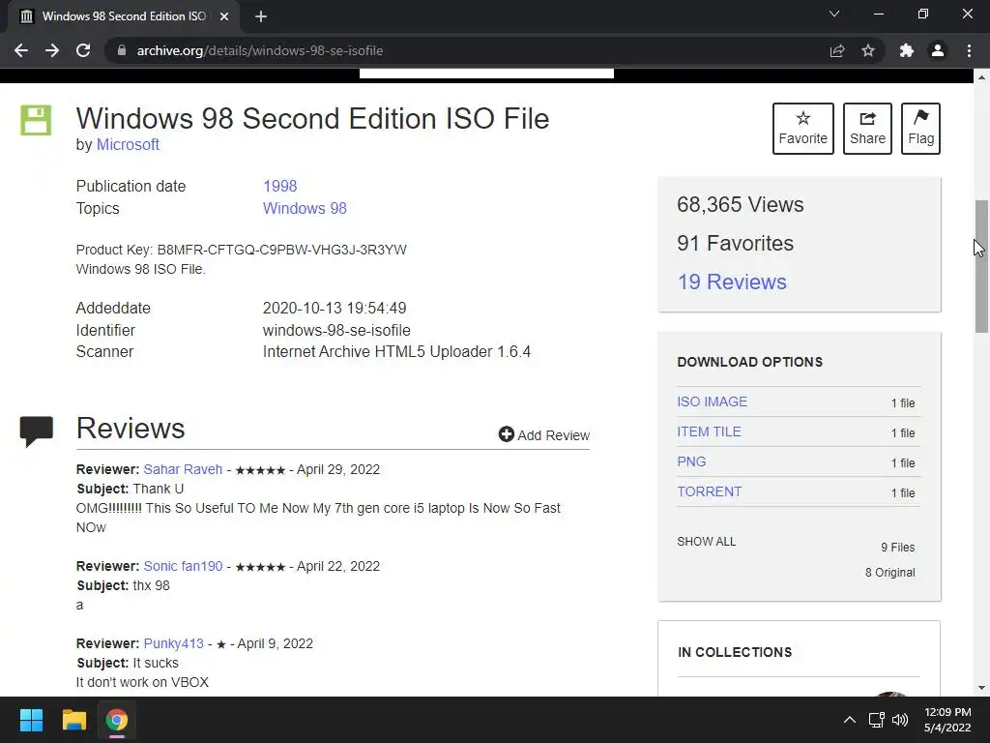Open the network status tray icon
This screenshot has width=990, height=743.
pyautogui.click(x=876, y=720)
